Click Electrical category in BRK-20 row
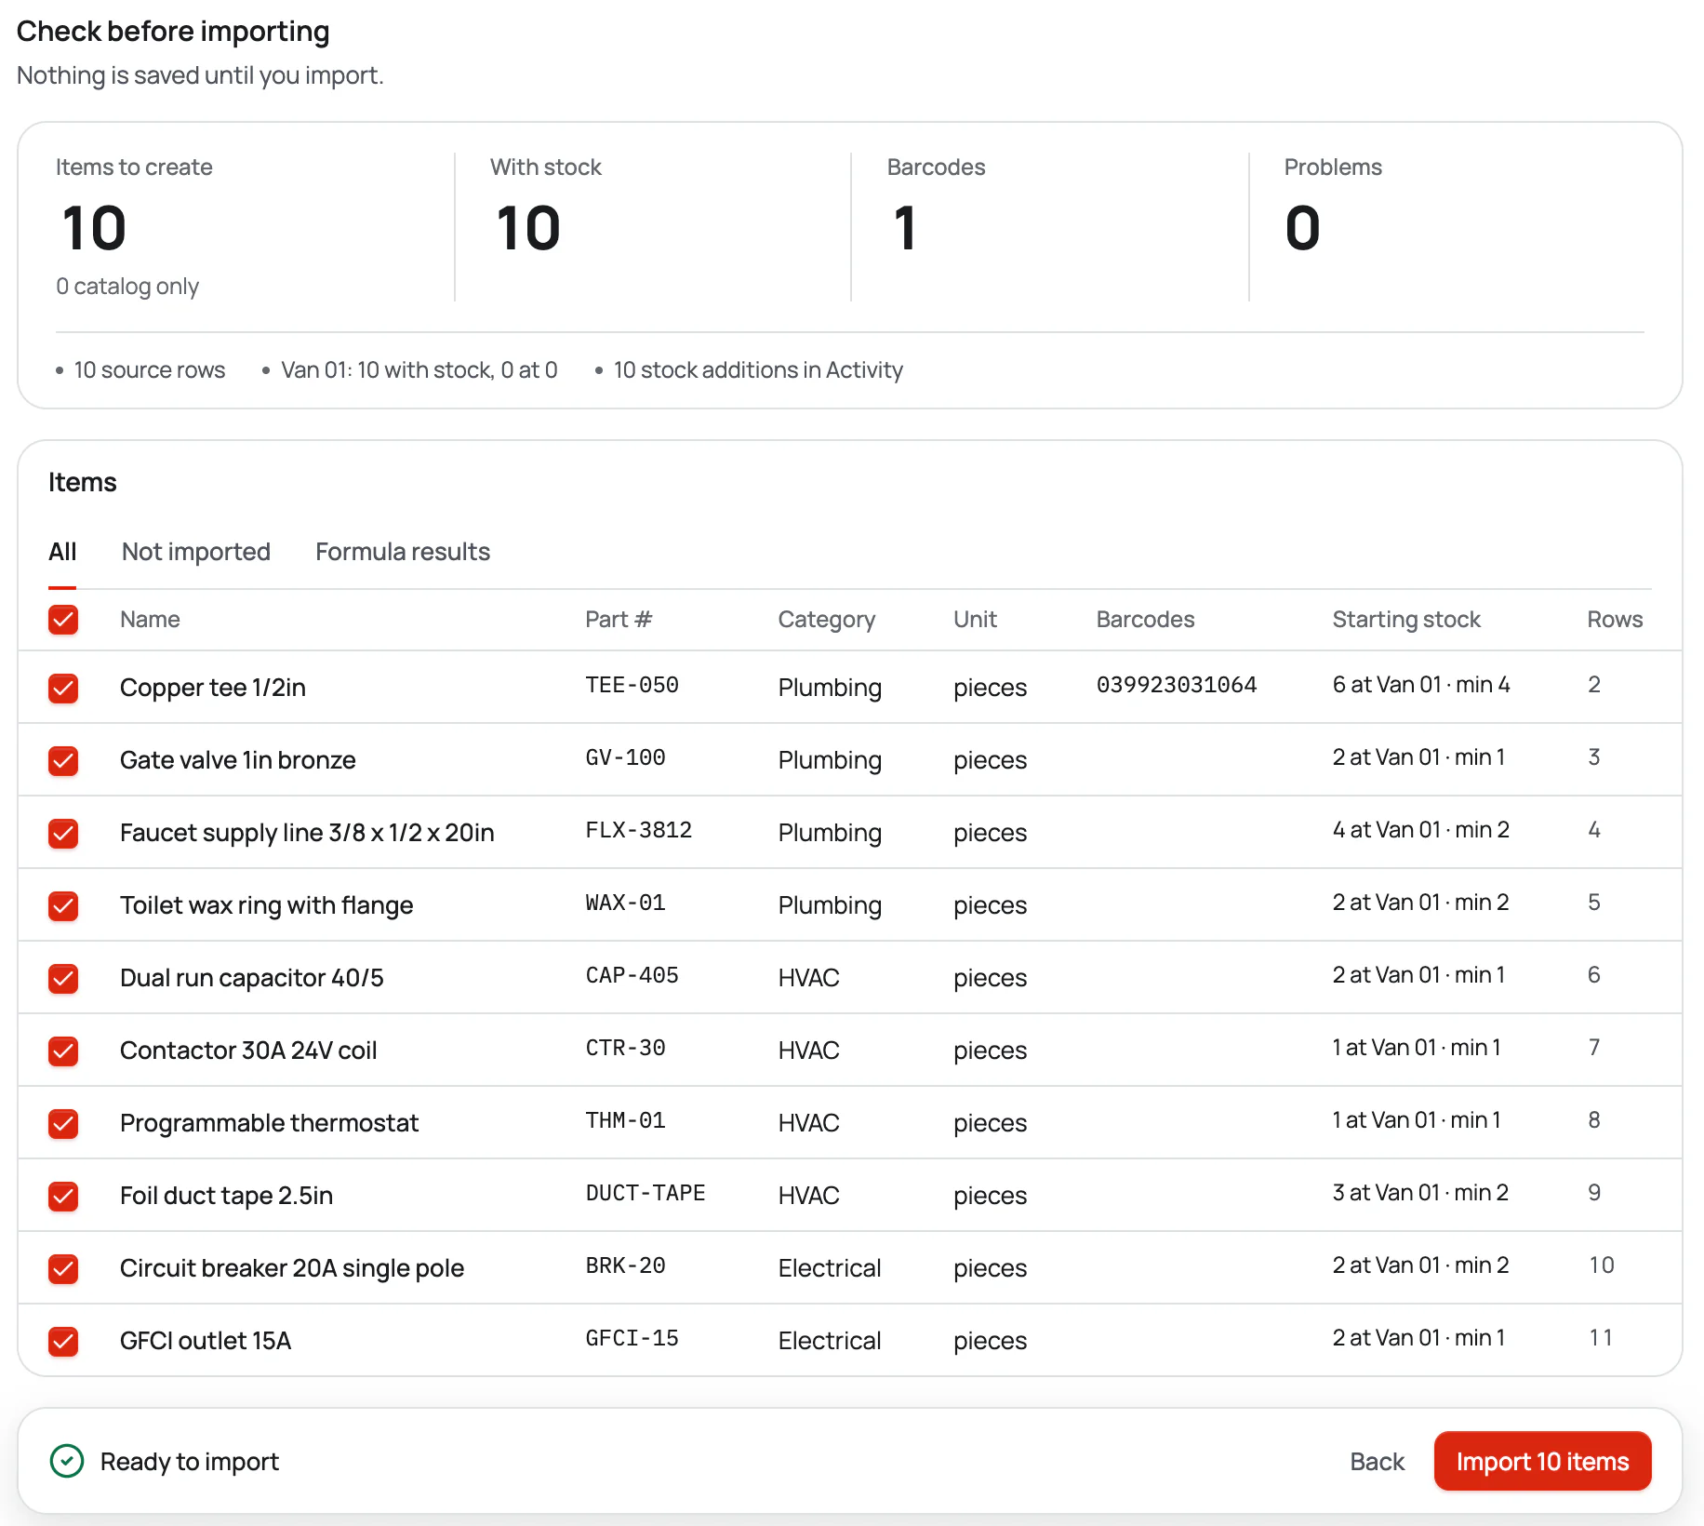The height and width of the screenshot is (1526, 1704). pyautogui.click(x=830, y=1268)
